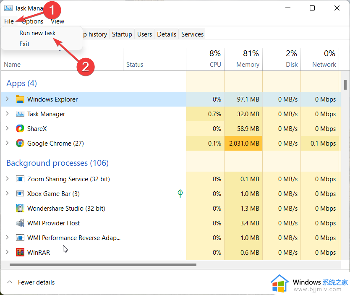Select the Wondershare Studio (32 bit) row
The height and width of the screenshot is (295, 350).
(x=171, y=208)
